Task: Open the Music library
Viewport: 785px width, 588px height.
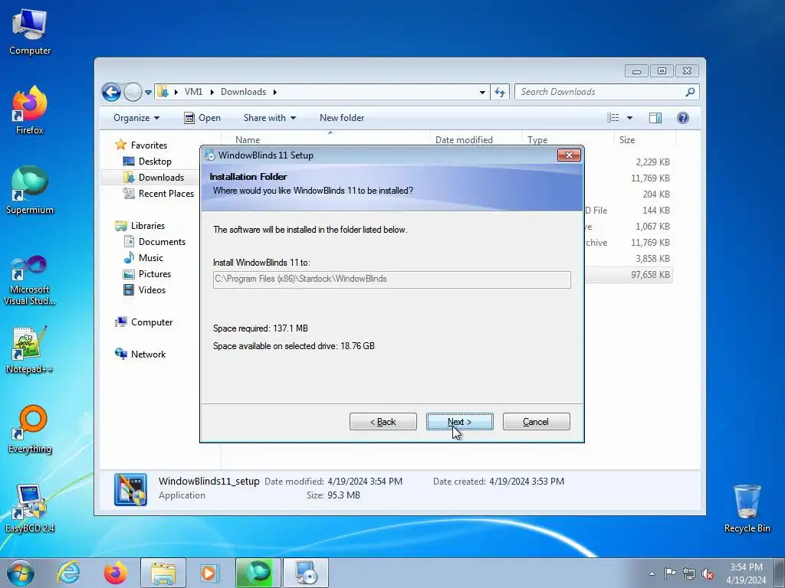Action: pos(151,258)
